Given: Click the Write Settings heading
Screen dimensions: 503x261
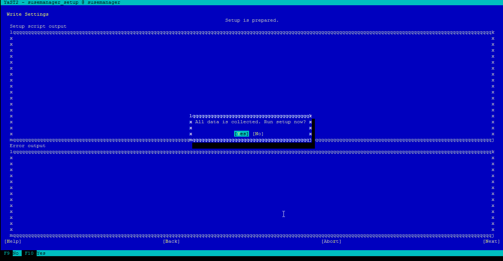Looking at the screenshot, I should (28, 14).
